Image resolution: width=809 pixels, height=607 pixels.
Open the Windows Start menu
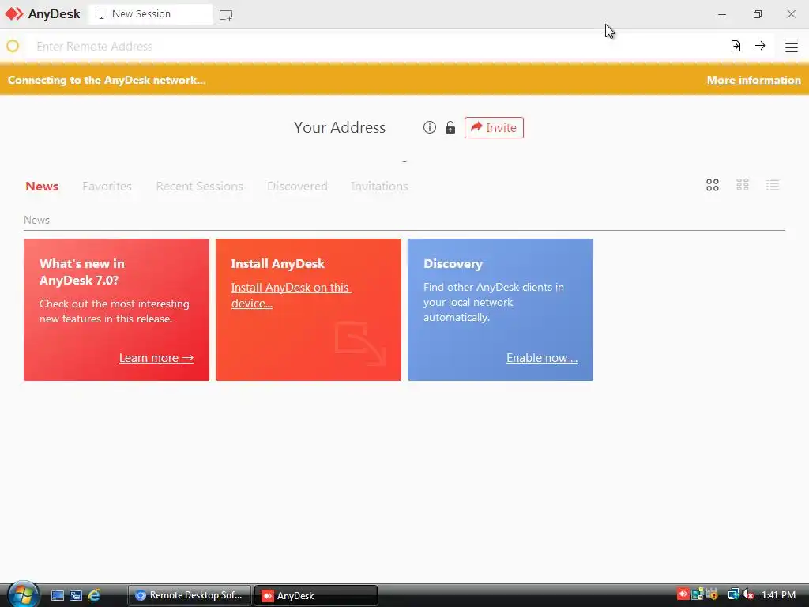tap(23, 594)
